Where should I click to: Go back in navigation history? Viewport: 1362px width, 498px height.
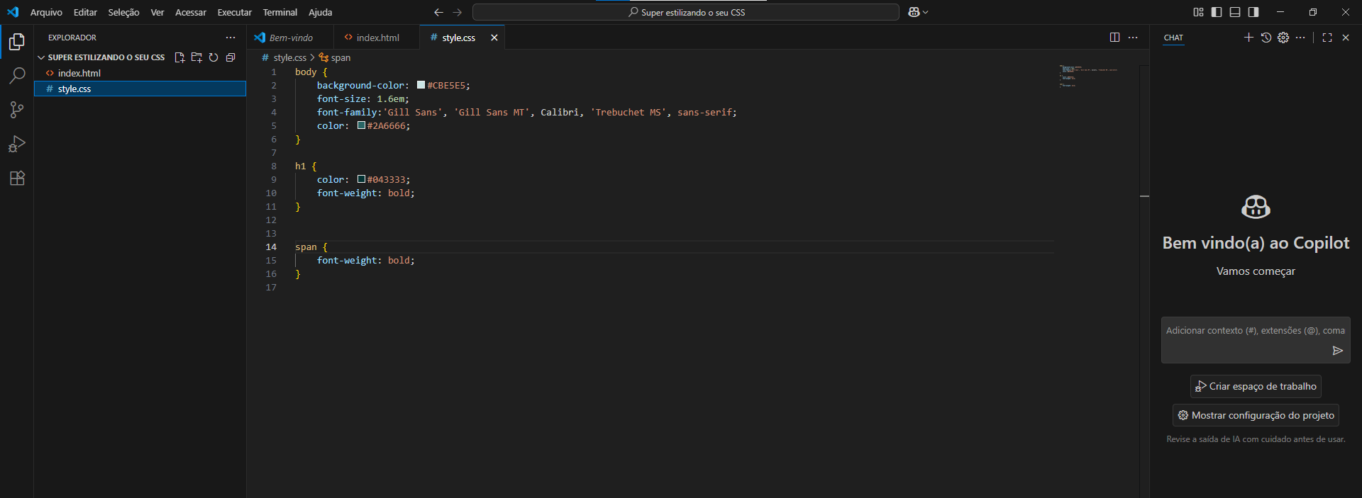[438, 12]
